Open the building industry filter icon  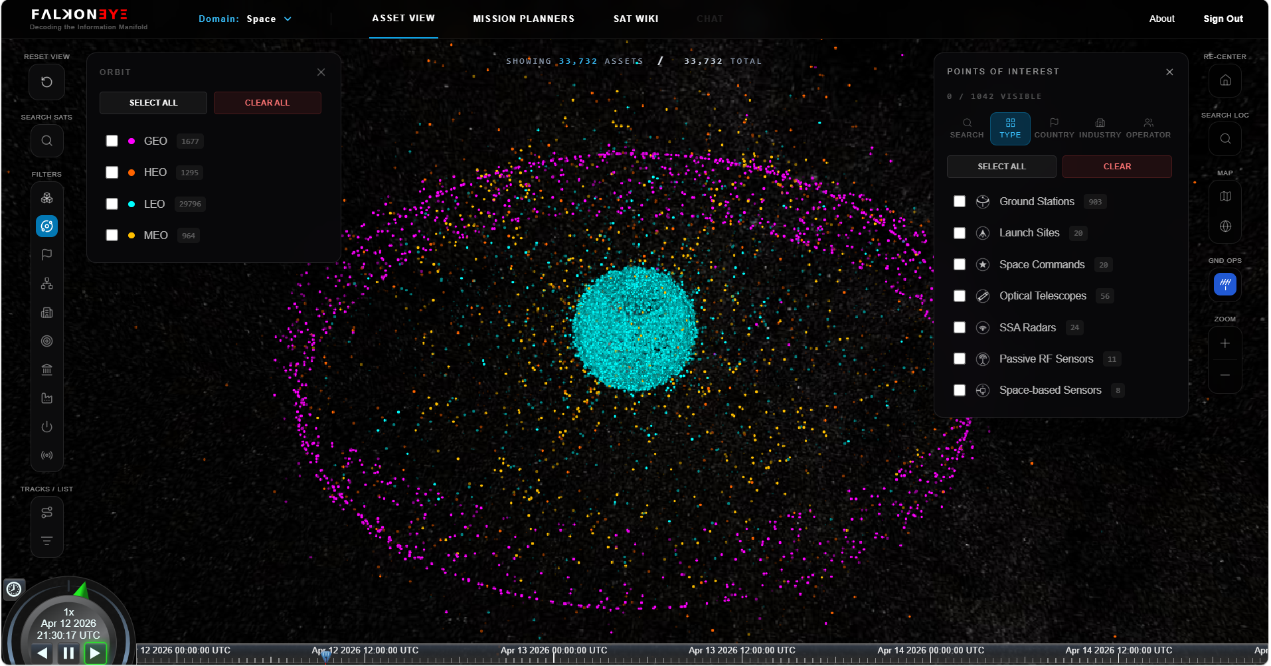[46, 312]
